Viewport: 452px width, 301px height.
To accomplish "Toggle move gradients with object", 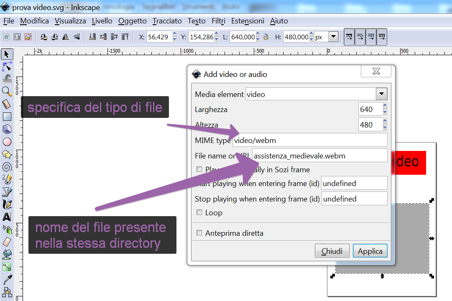I will pos(371,37).
